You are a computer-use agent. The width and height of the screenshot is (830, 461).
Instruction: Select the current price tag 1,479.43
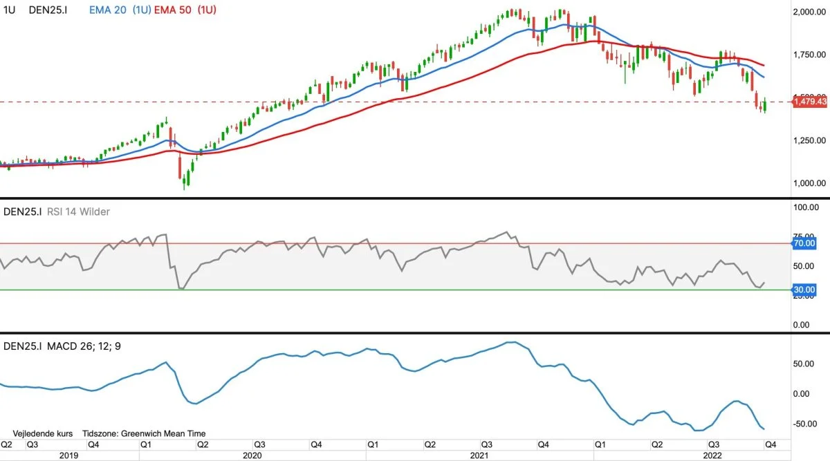(x=810, y=102)
